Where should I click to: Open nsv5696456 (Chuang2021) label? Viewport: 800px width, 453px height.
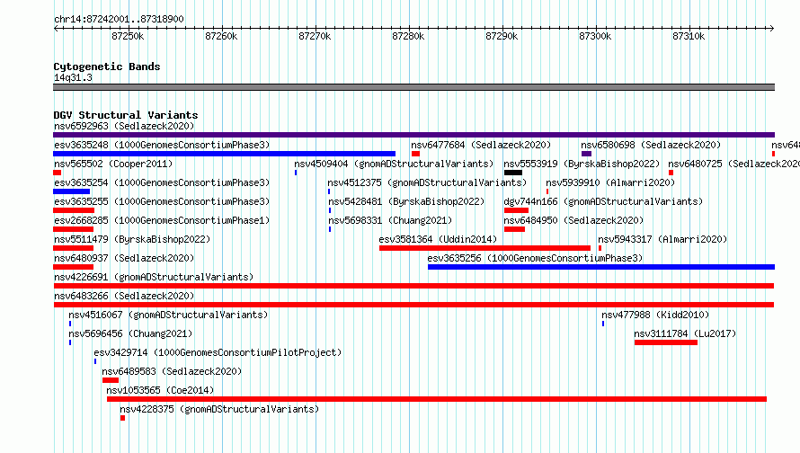[130, 333]
